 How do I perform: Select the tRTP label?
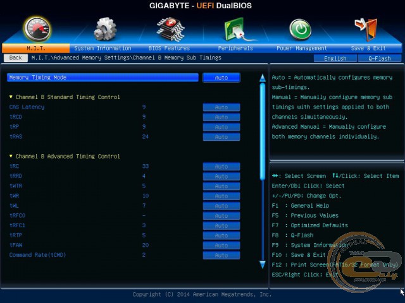point(16,235)
